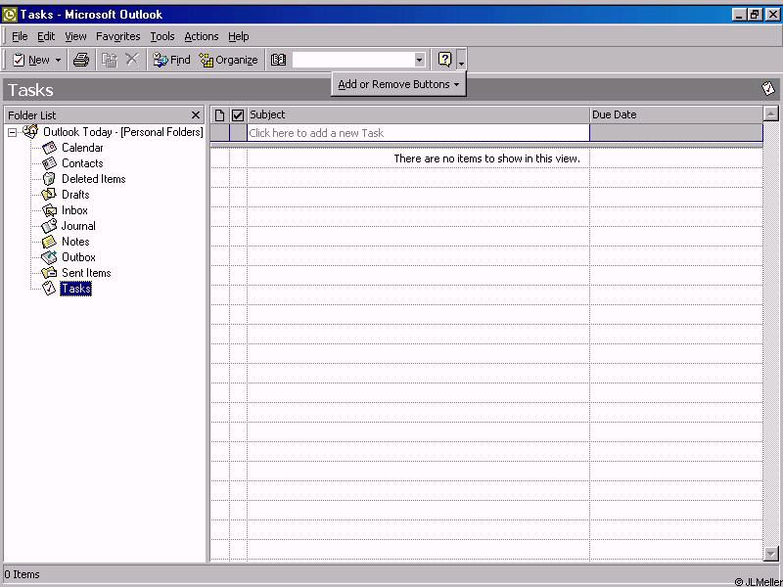Open the File menu

[x=20, y=36]
